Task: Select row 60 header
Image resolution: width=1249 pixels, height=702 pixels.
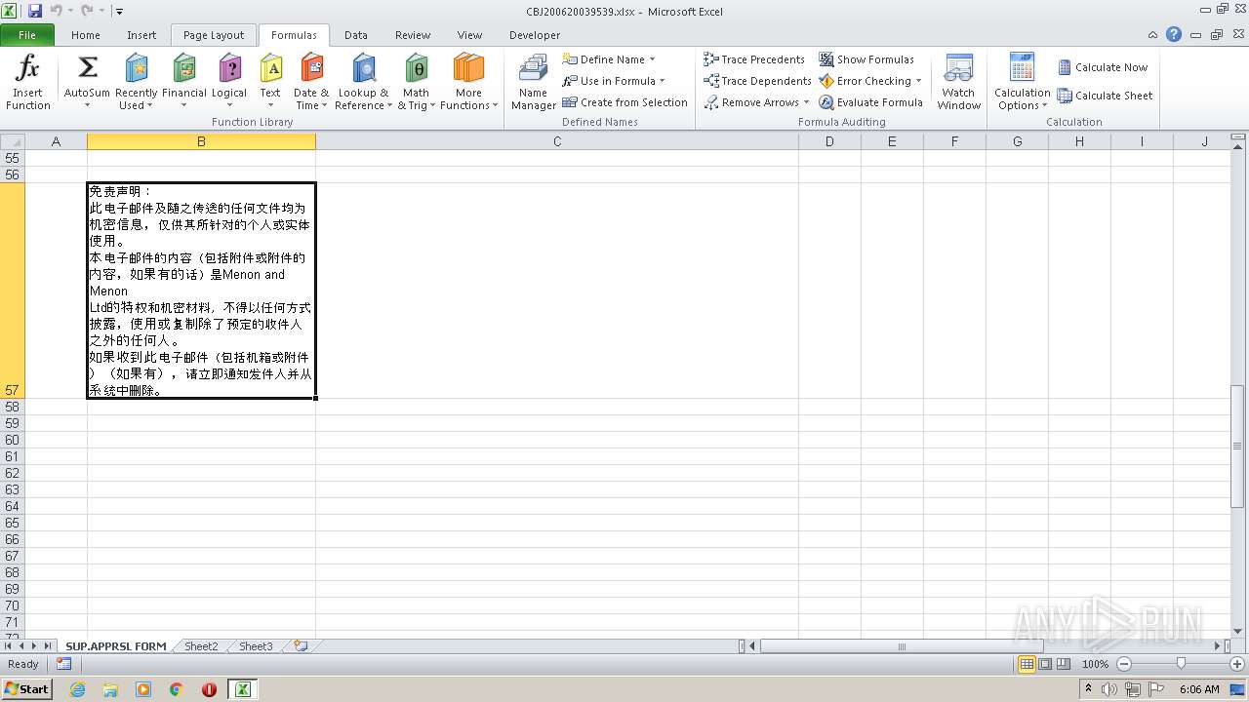Action: 12,440
